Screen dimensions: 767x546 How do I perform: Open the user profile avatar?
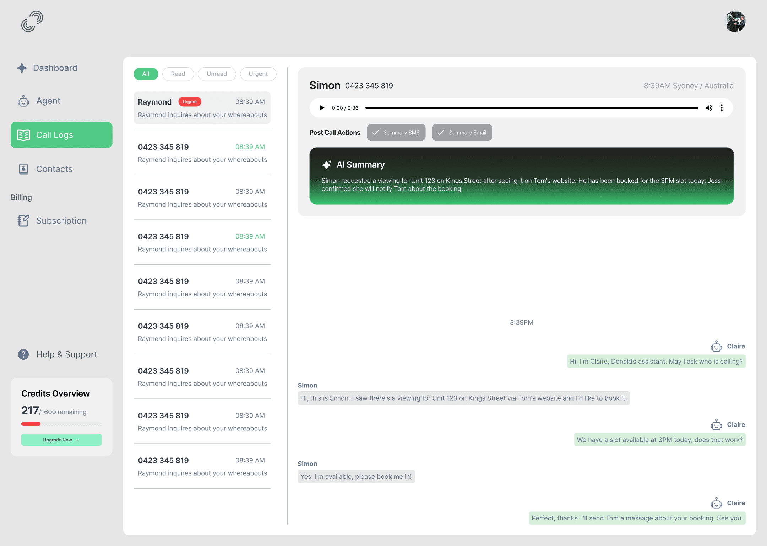(735, 21)
